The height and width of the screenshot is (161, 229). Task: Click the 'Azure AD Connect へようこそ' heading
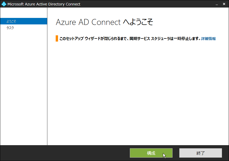(x=104, y=22)
